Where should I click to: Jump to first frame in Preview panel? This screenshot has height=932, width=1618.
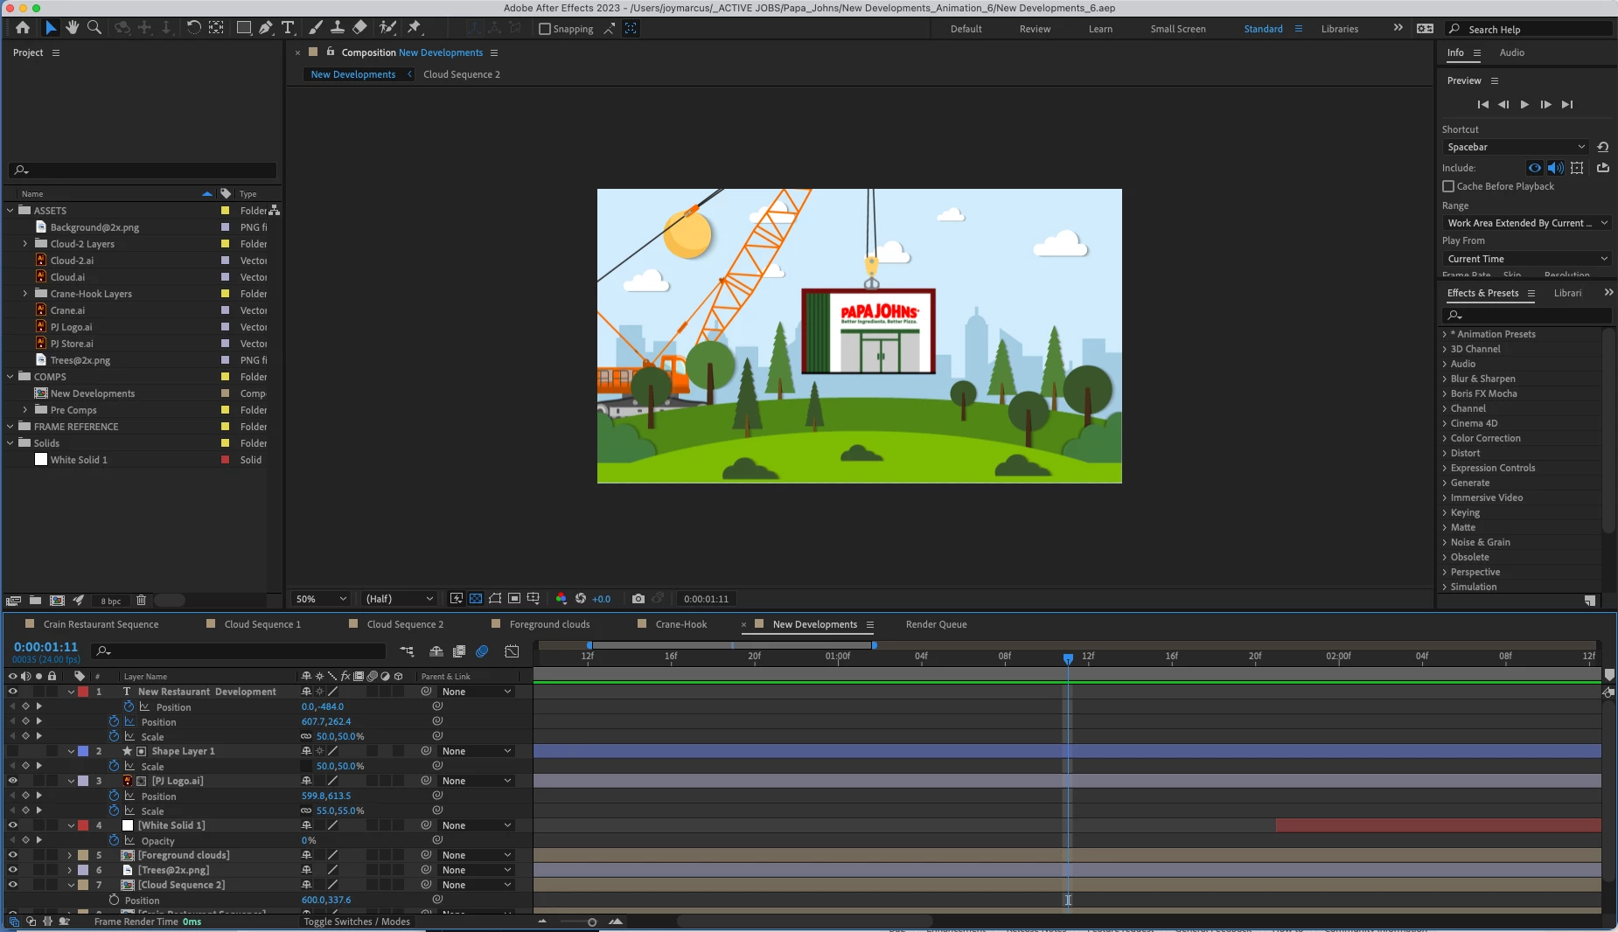[x=1483, y=104]
